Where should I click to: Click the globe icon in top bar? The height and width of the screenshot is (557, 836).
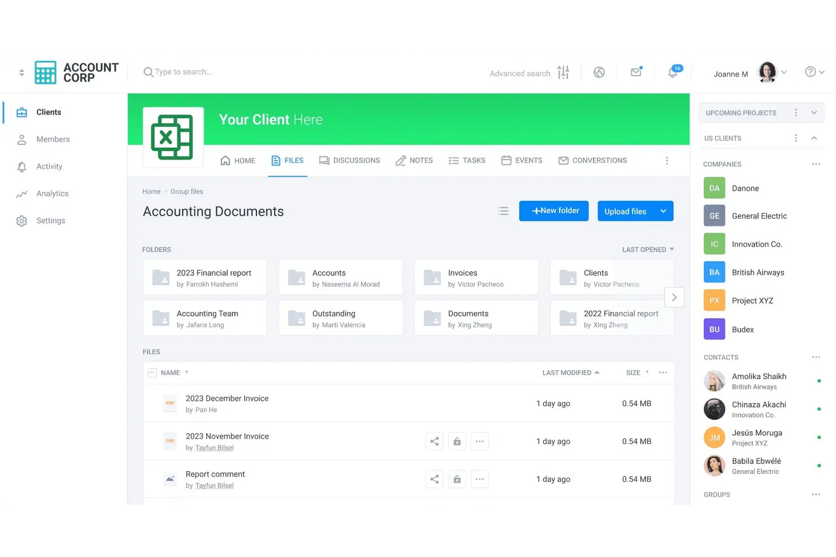click(x=599, y=72)
